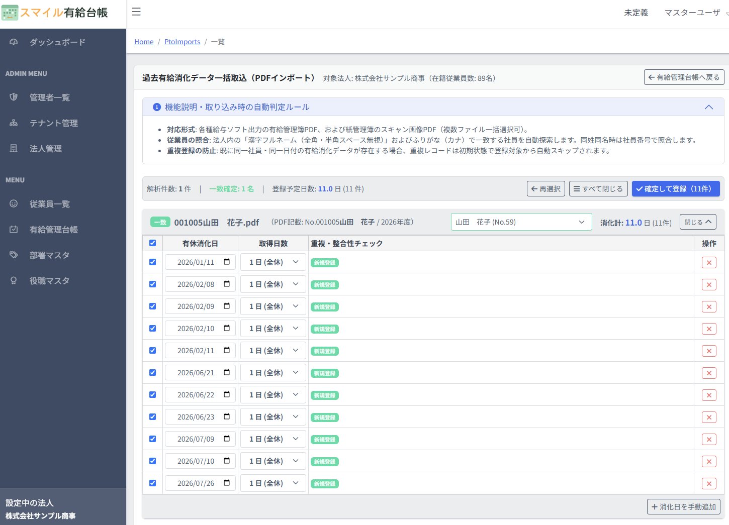Click the 一致 match badge on the file header

click(160, 222)
